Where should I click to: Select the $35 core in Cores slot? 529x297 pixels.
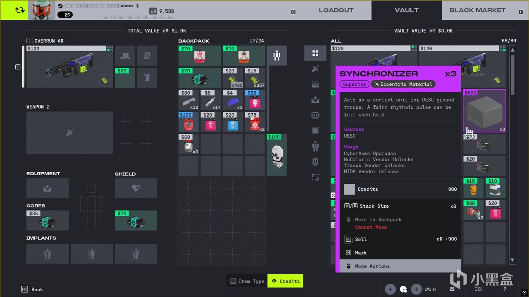48,220
